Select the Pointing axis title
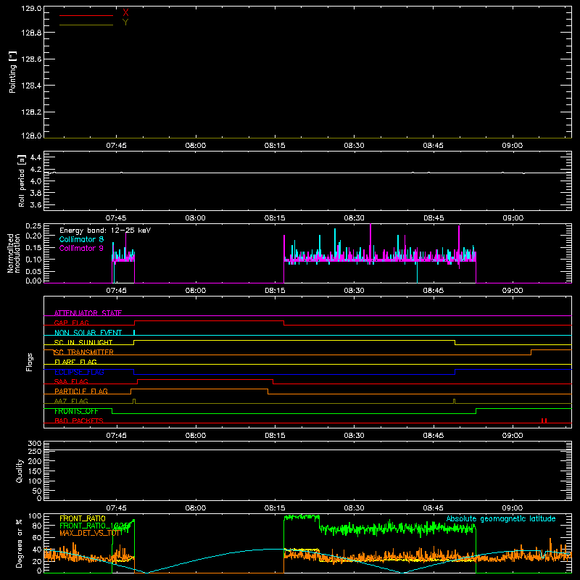Screen dimensions: 580x580 point(13,72)
